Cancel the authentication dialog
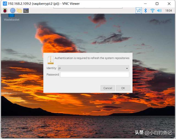Screen dimensions: 176x139 (108, 88)
